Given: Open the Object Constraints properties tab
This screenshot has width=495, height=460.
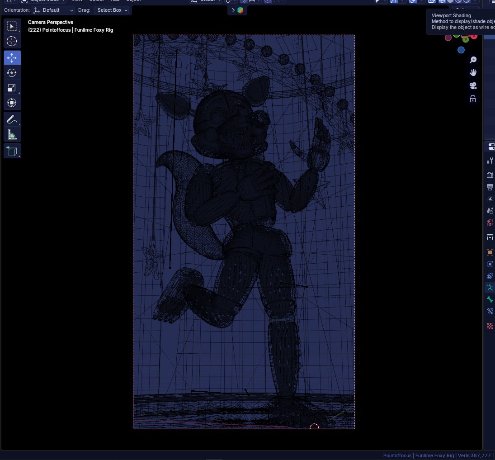Looking at the screenshot, I should (490, 276).
